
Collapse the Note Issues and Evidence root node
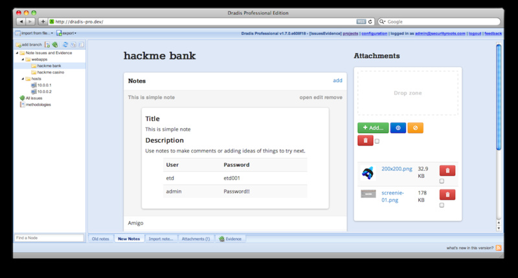[17, 53]
